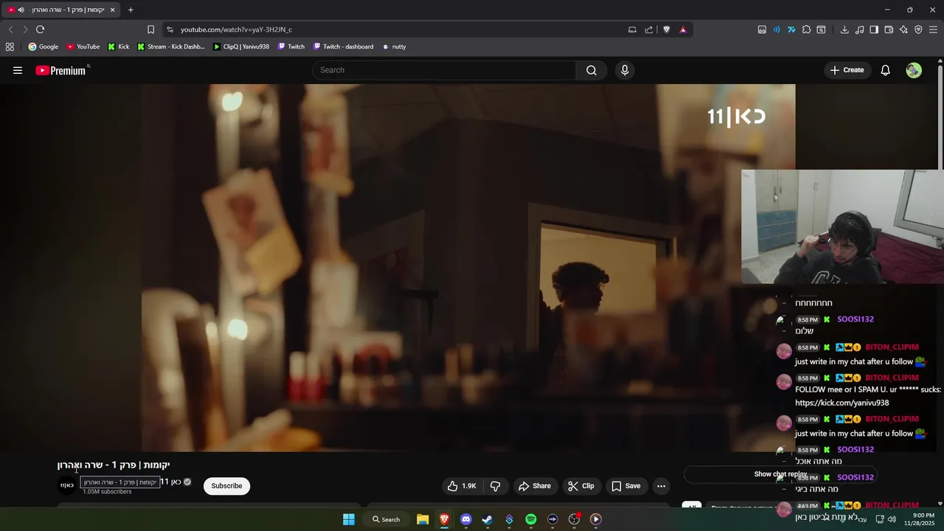Toggle the browser sidebar panel
The height and width of the screenshot is (531, 944).
[x=874, y=29]
